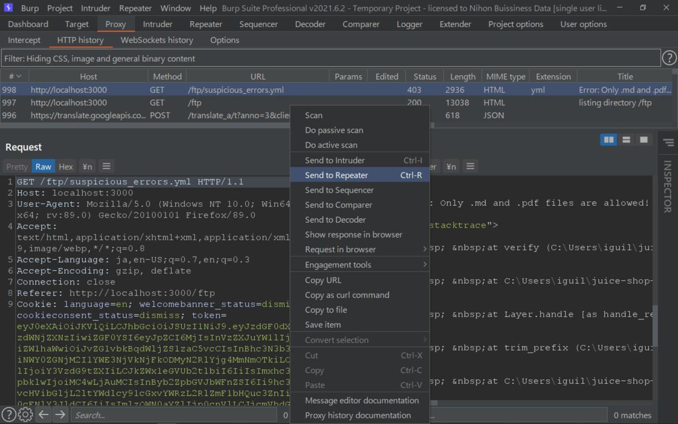Viewport: 678px width, 424px height.
Task: Choose Proxy history documentation
Action: click(x=360, y=415)
